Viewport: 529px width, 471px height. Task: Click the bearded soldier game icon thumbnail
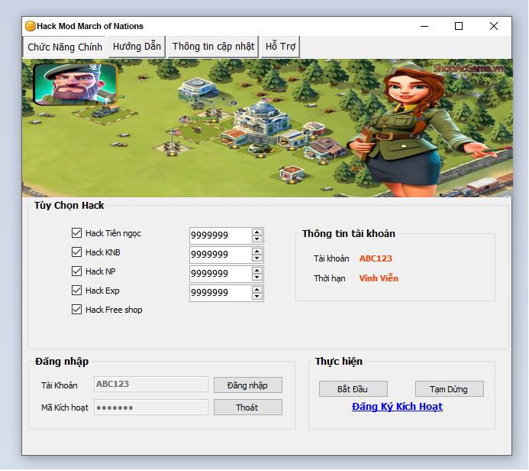[76, 84]
